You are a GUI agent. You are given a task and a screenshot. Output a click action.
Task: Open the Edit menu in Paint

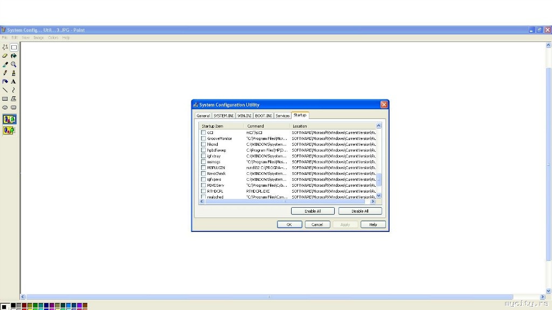coord(15,38)
